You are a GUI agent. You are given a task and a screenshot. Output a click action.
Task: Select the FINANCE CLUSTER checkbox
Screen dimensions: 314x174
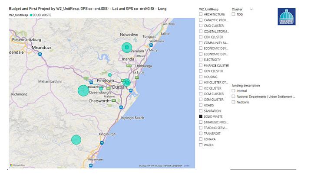(201, 65)
